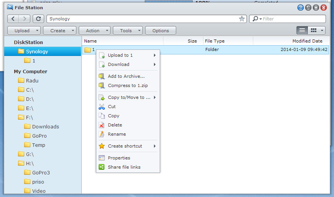Sort by the Modified Date column header
The width and height of the screenshot is (334, 197).
click(291, 41)
